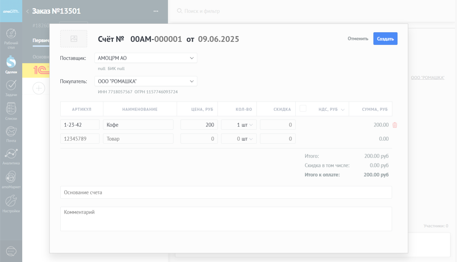The image size is (457, 262).
Task: Open the chat bubble icon at sidebar bottom
Action: (x=11, y=251)
